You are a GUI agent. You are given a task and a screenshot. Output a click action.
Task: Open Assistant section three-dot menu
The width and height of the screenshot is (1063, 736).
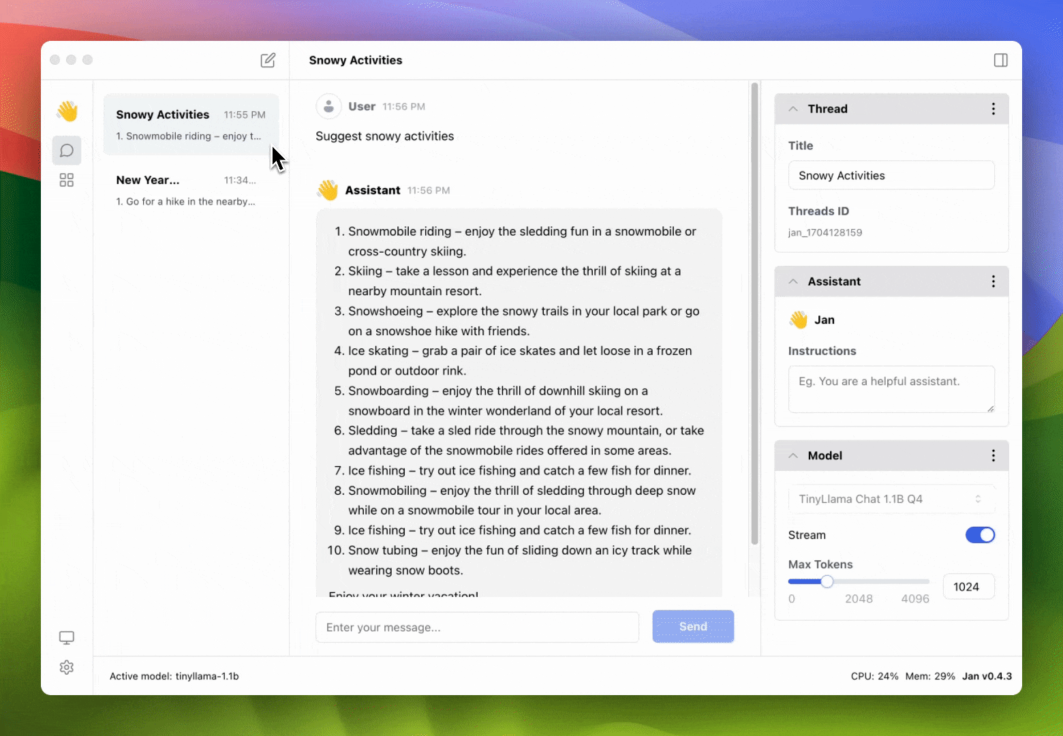coord(993,281)
